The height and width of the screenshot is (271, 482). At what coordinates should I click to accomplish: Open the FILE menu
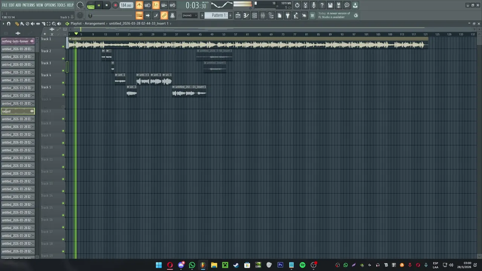pyautogui.click(x=5, y=5)
